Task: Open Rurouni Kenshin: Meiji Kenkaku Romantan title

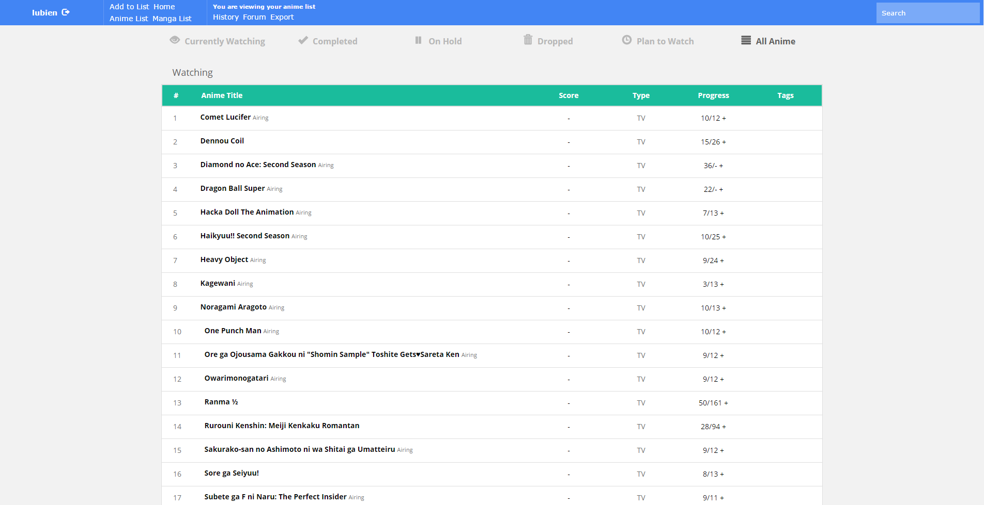Action: tap(282, 426)
